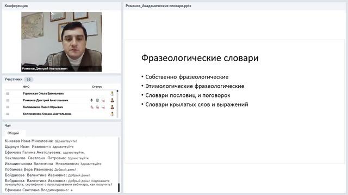348x195 pixels.
Task: Click the Романов Дмитрий Анатольевич video caption
Action: point(45,69)
